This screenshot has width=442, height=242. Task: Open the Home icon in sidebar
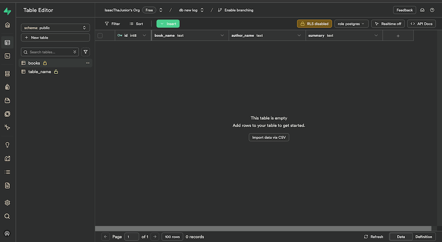click(x=7, y=25)
